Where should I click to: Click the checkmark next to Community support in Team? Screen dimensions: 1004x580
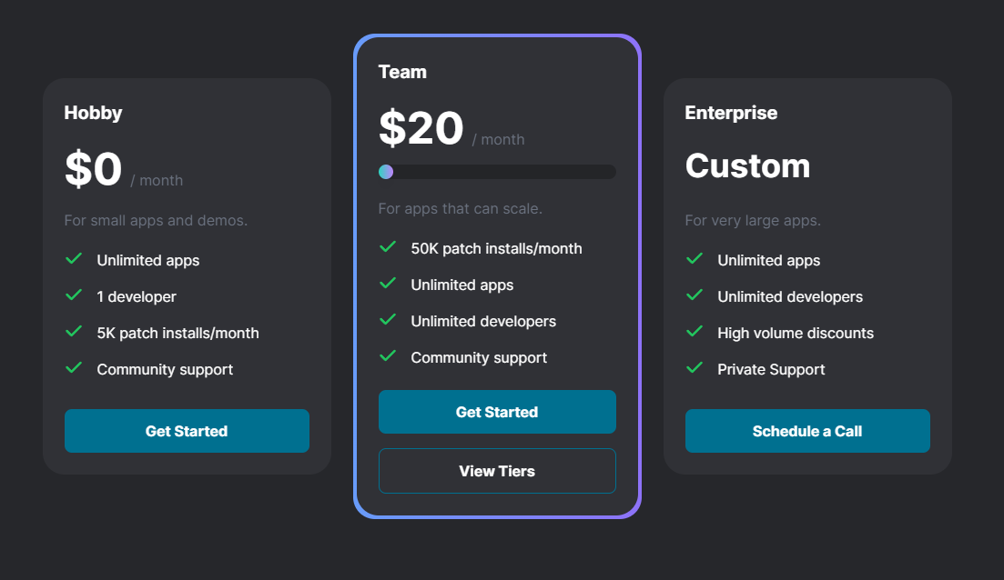coord(389,357)
